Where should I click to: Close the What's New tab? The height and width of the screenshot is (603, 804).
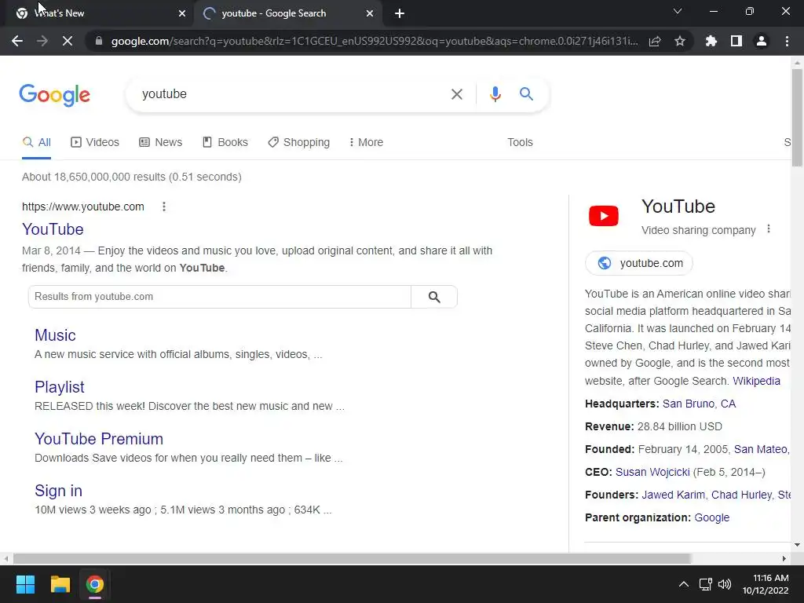click(182, 13)
